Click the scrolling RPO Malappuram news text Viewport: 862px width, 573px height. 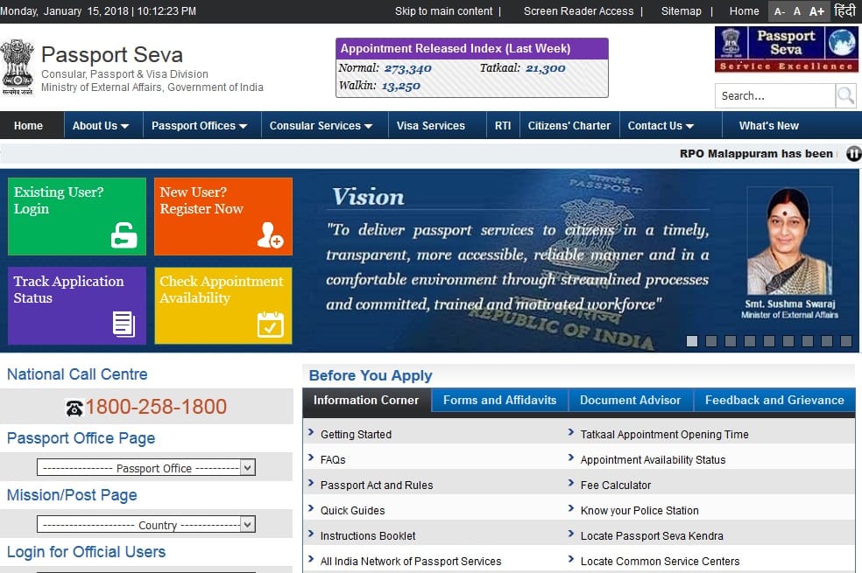(756, 154)
